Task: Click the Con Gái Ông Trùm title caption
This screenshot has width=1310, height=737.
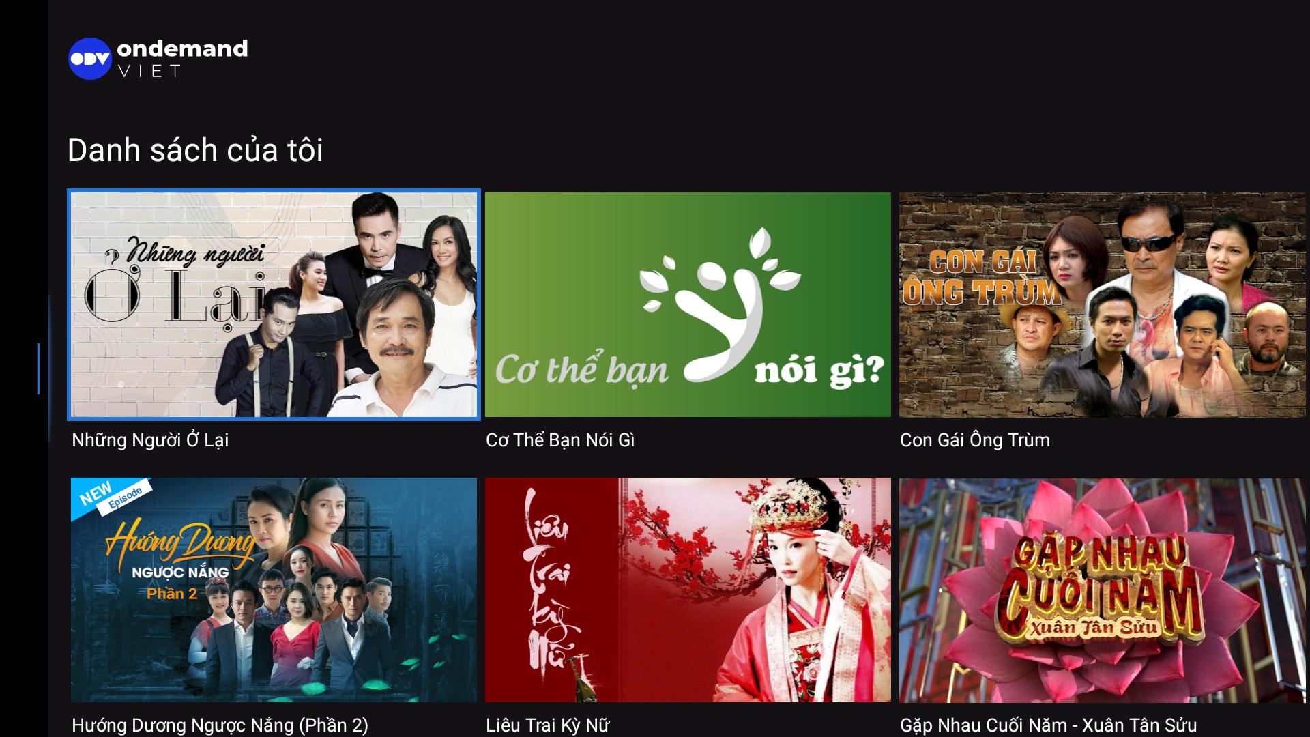Action: (x=975, y=440)
